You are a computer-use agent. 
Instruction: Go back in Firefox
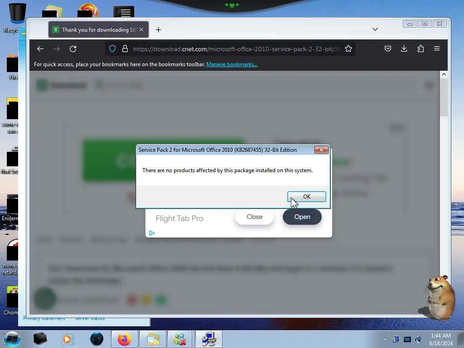click(x=40, y=49)
